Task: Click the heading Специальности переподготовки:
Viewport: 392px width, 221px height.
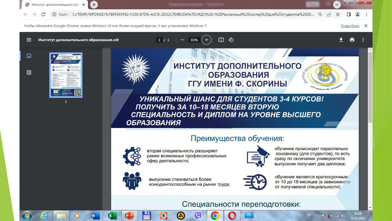Action: tap(241, 204)
